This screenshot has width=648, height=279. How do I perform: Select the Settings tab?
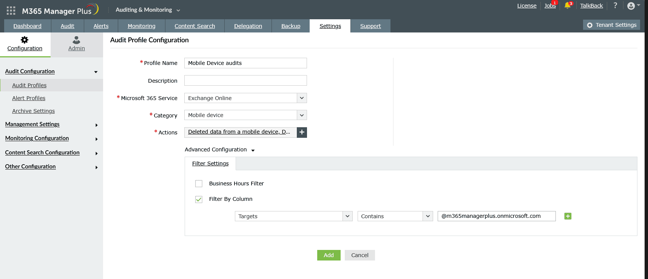(330, 26)
